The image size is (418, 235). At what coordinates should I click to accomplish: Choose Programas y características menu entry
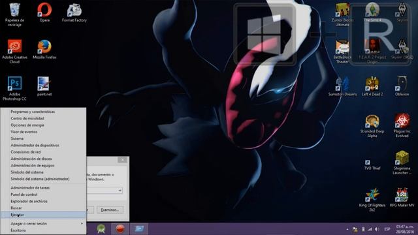[43, 112]
